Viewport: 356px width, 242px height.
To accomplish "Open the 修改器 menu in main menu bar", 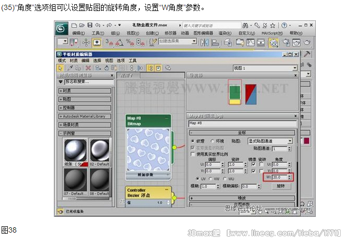I will point(171,33).
